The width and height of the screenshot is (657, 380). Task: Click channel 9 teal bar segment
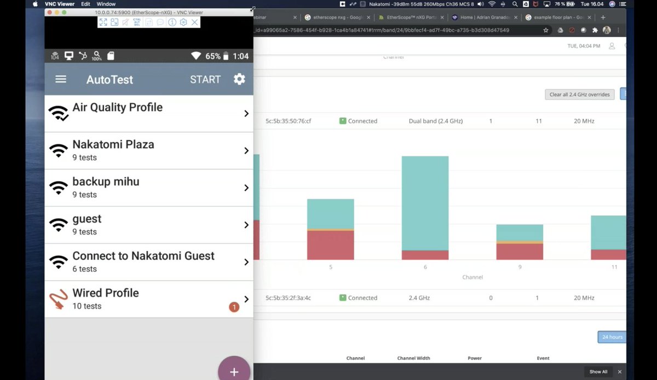[x=520, y=232]
